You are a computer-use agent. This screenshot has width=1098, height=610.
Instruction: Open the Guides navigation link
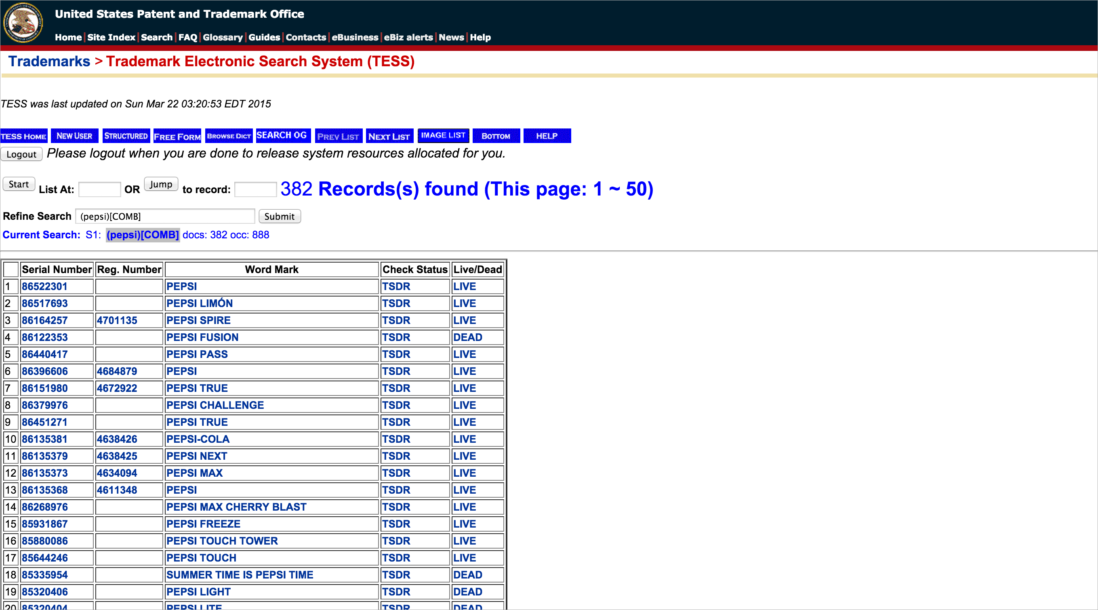264,38
